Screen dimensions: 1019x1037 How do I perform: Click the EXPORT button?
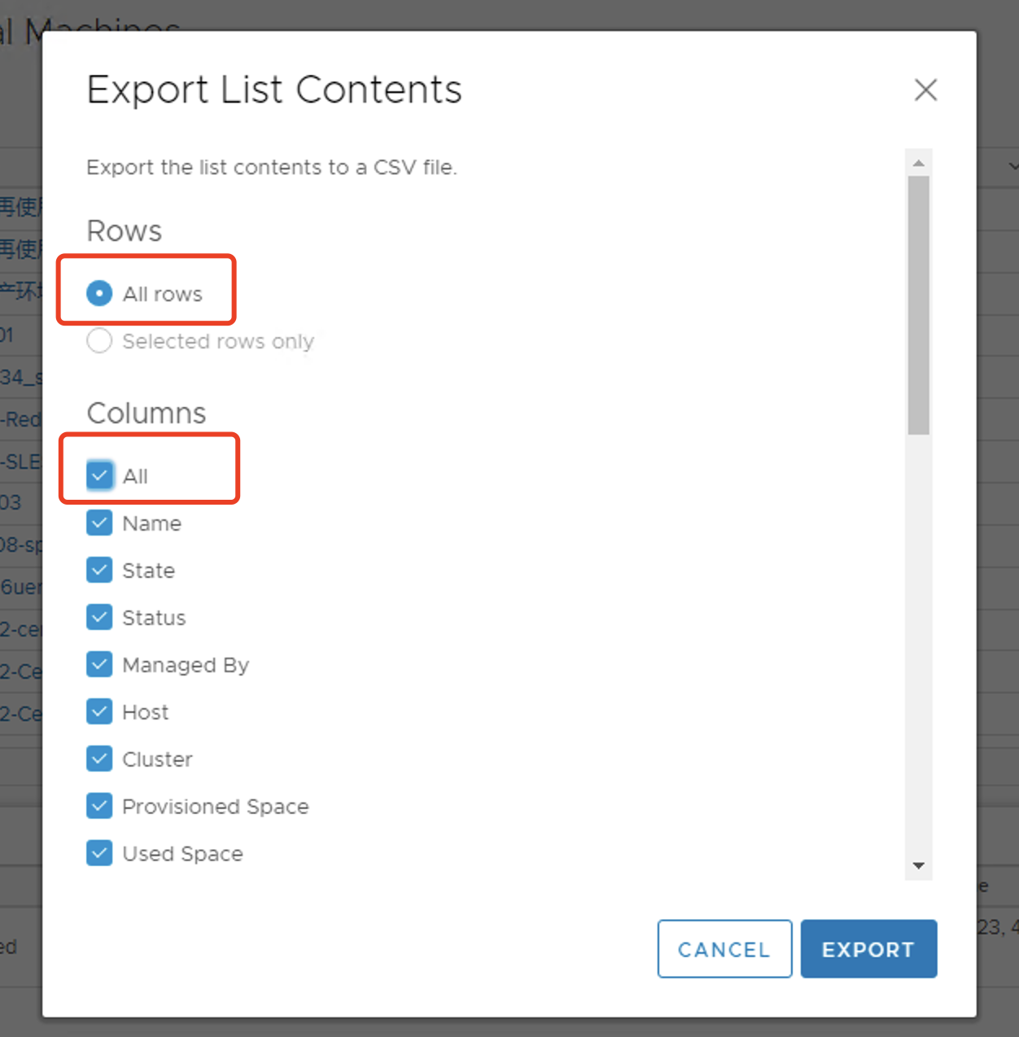868,949
